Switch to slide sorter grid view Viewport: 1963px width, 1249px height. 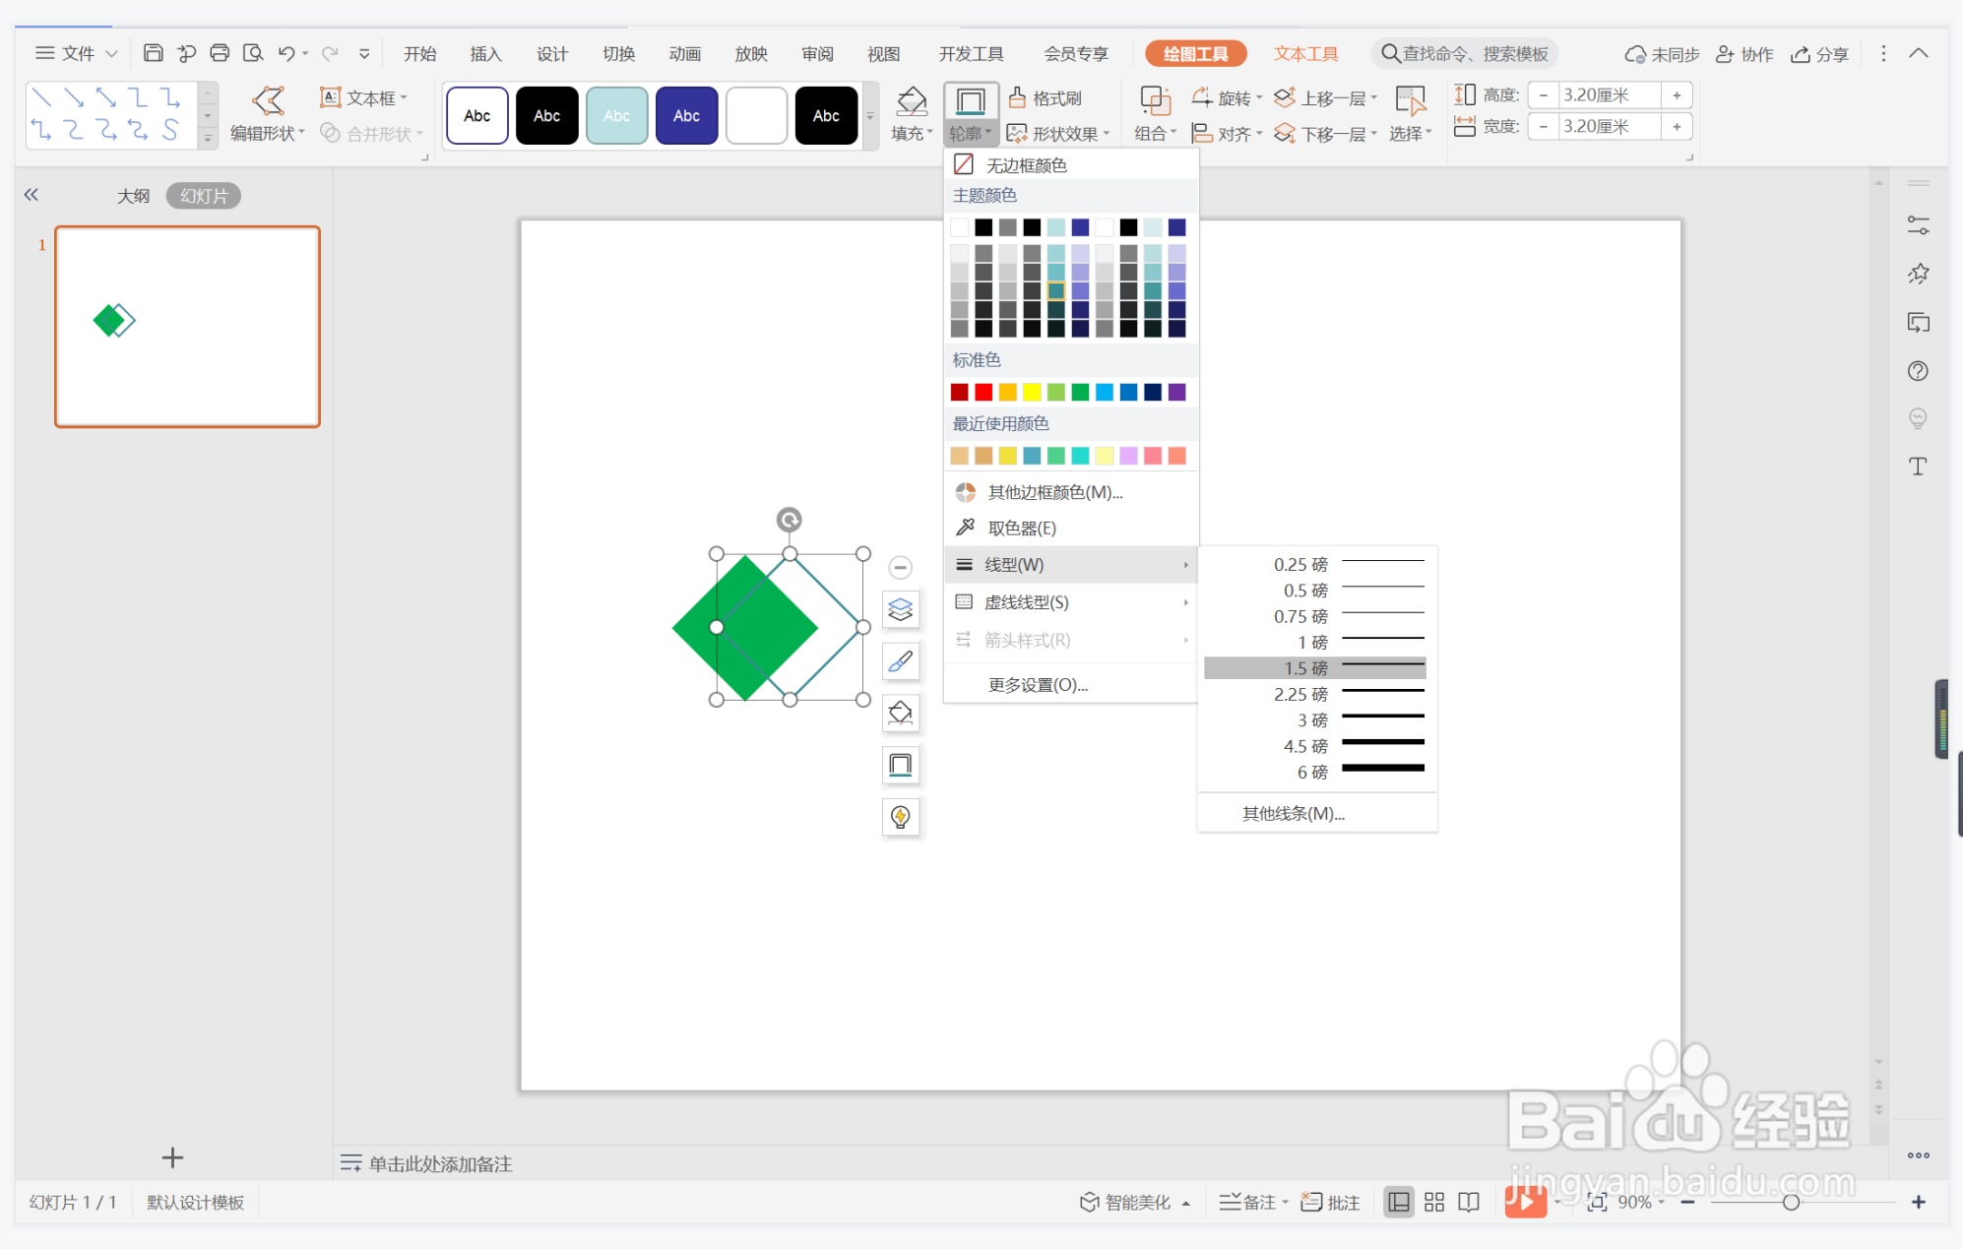point(1434,1202)
